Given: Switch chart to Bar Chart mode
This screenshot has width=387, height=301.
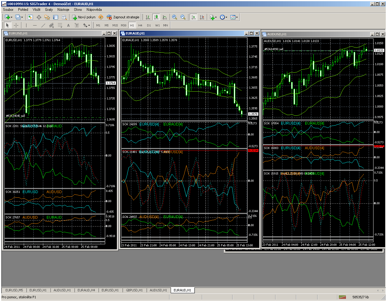Looking at the screenshot, I should pyautogui.click(x=148, y=17).
